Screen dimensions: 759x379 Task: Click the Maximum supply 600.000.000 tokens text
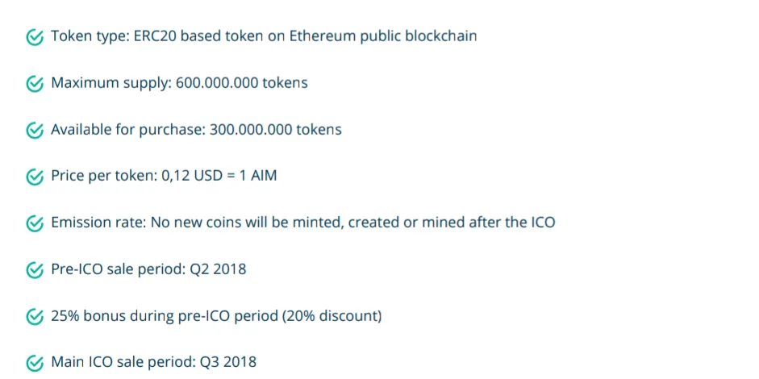(x=179, y=83)
